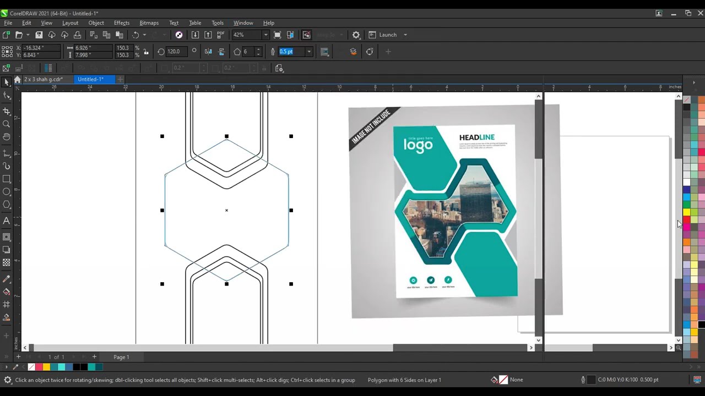Open the outline width dropdown
This screenshot has height=396, width=705.
click(309, 52)
